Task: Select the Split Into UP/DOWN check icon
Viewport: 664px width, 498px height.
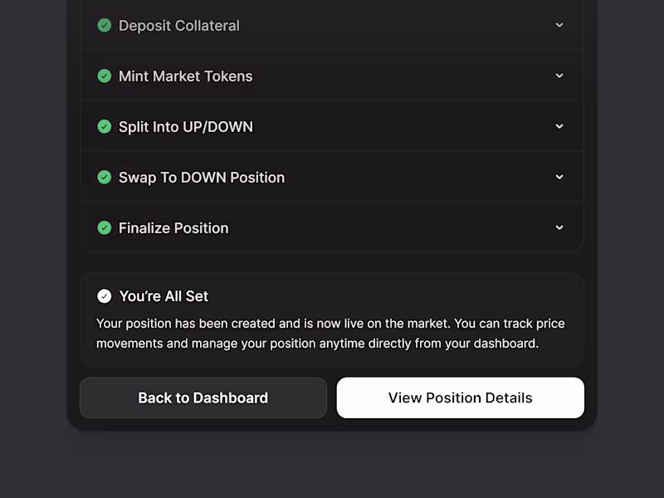Action: 105,126
